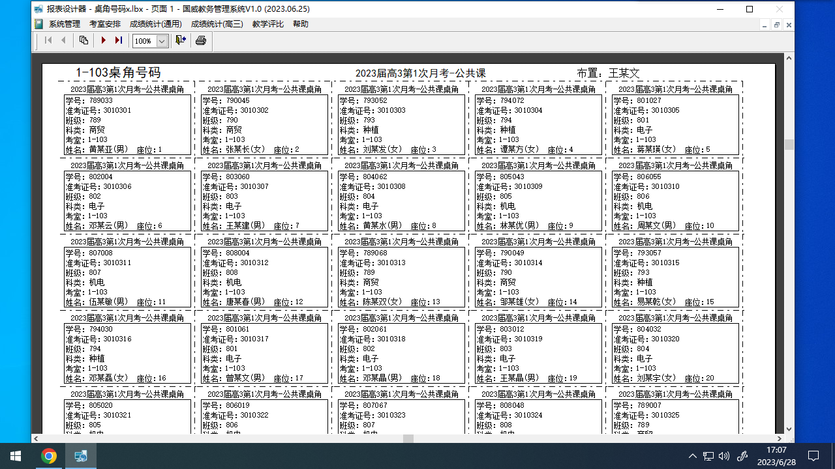Open the printer icon to print the report
The width and height of the screenshot is (835, 469).
200,40
